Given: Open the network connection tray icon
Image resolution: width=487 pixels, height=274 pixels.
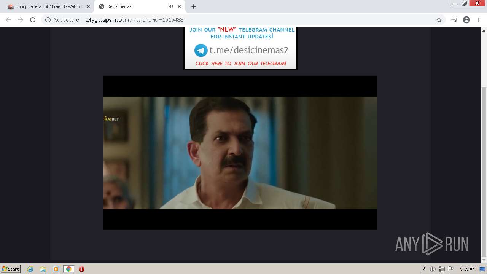Looking at the screenshot, I should [442, 269].
